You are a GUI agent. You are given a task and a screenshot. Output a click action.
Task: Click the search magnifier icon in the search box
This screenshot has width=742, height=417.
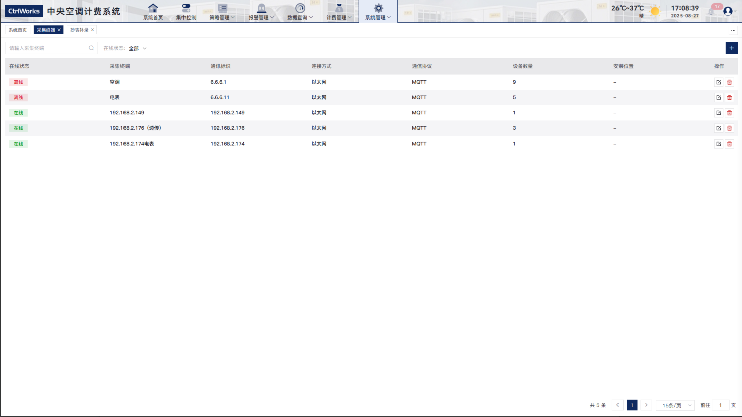91,48
